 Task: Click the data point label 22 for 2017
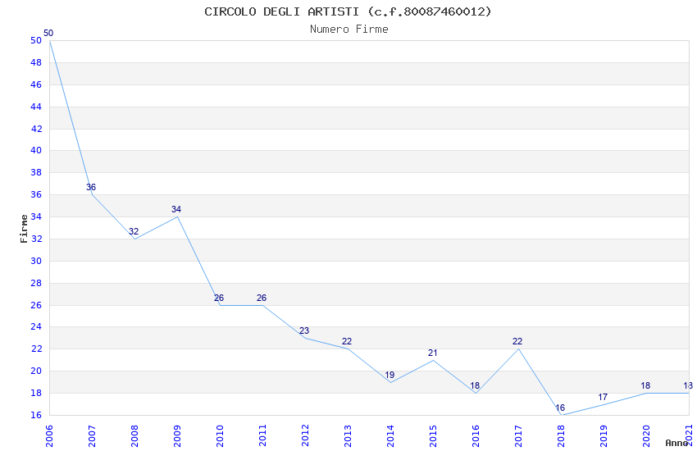click(518, 341)
